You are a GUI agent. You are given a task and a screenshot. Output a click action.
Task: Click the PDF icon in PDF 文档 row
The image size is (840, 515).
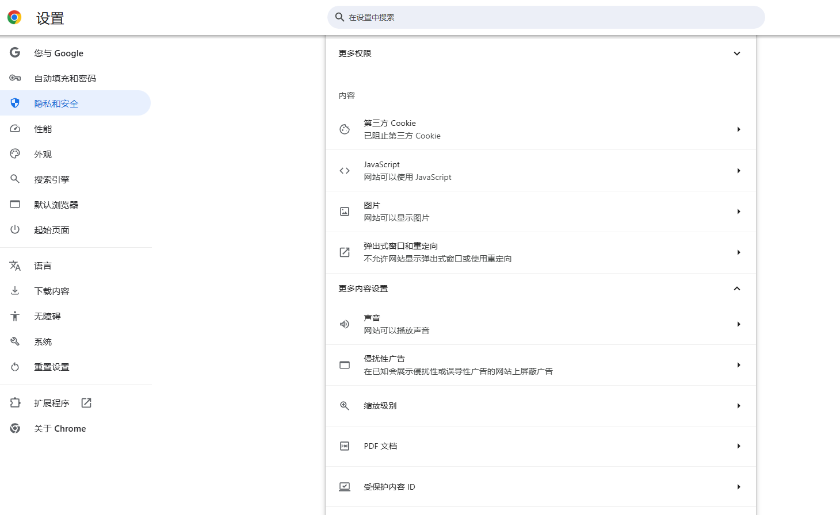pos(345,446)
